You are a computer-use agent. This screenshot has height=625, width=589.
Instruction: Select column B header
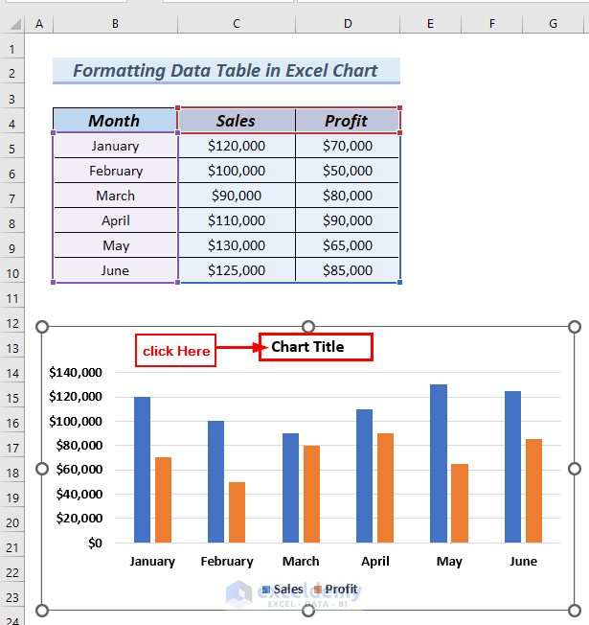[x=115, y=24]
